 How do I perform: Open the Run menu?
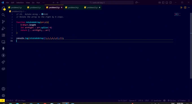point(38,3)
